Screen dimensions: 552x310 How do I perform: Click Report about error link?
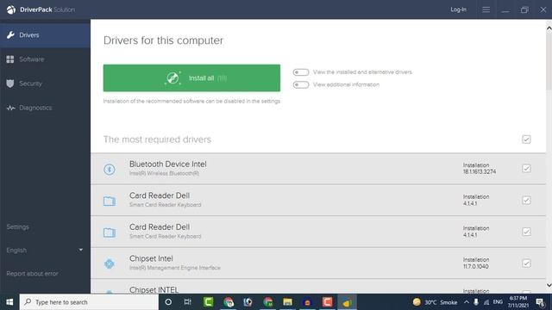[x=32, y=274]
